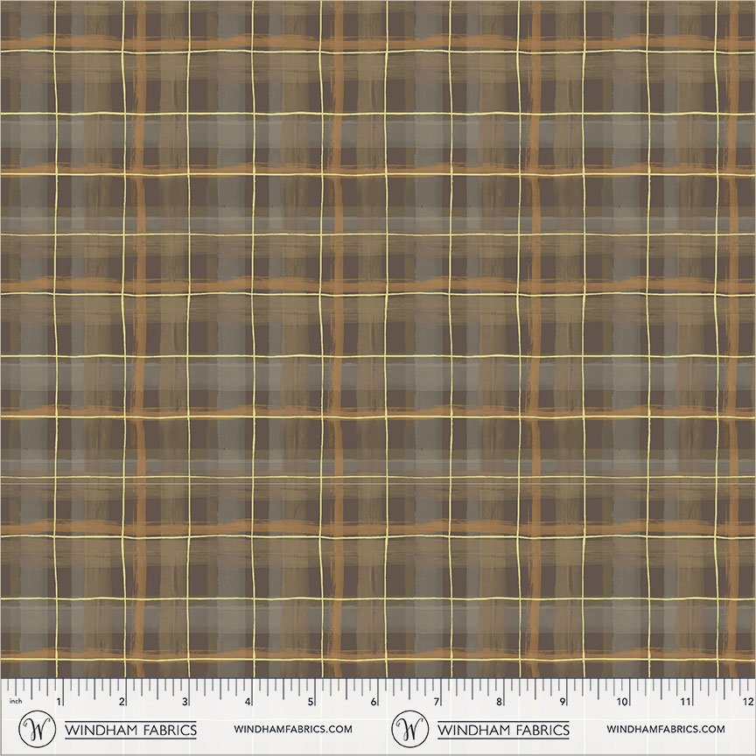Click the number 3 on the ruler
This screenshot has width=756, height=756.
coord(185,702)
